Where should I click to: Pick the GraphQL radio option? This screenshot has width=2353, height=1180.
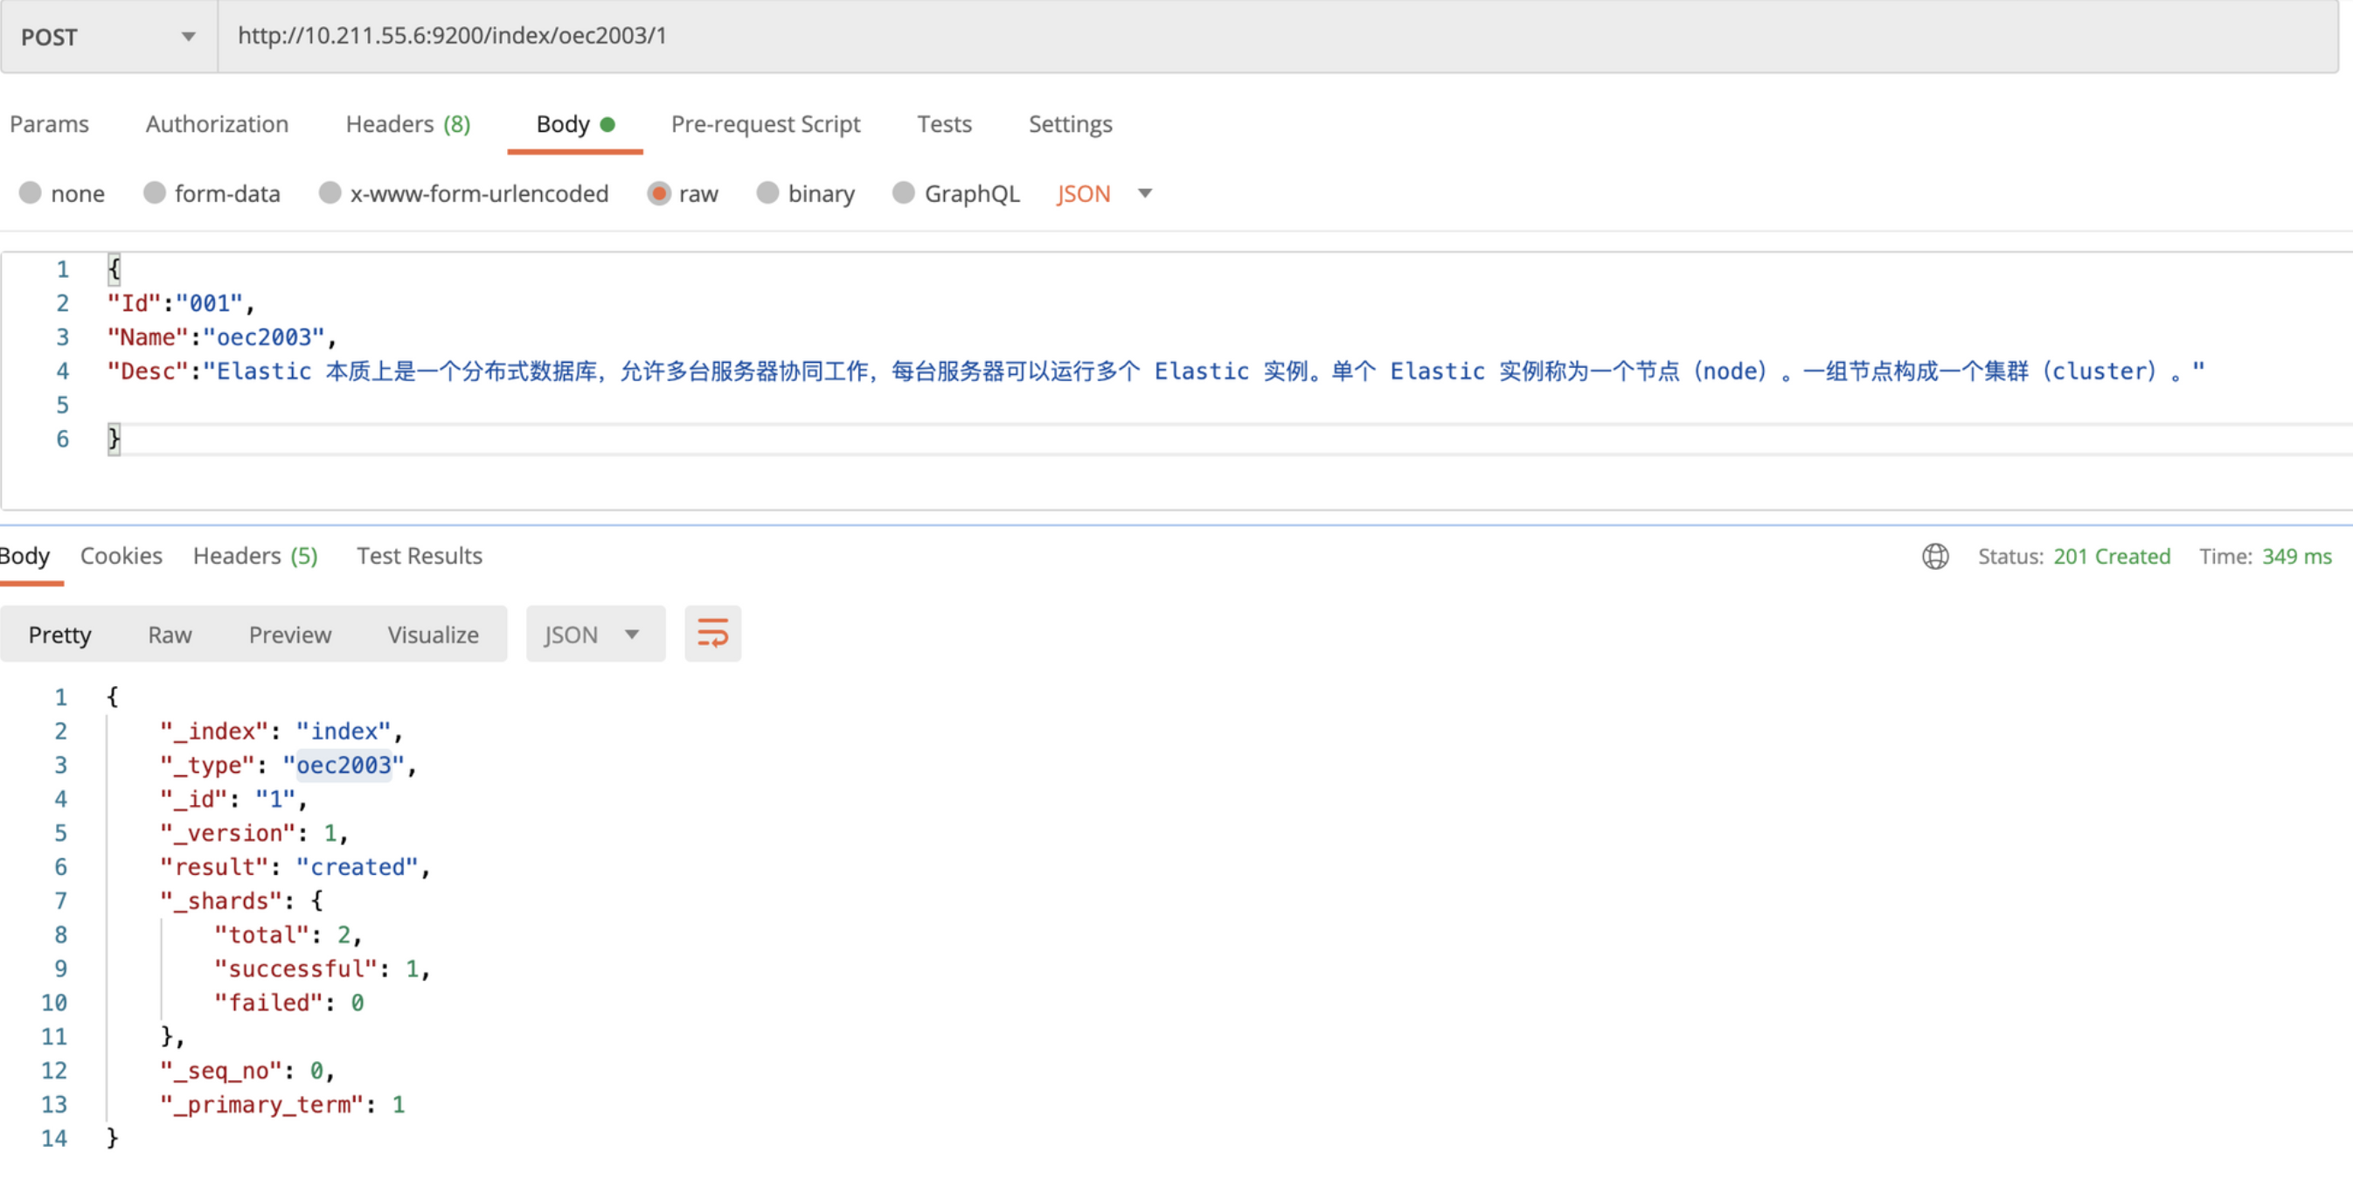(902, 194)
